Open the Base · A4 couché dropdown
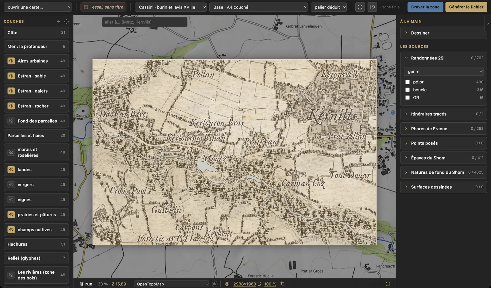 click(259, 7)
